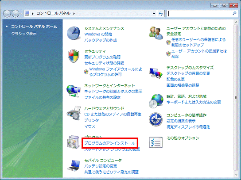Open ファイルの共有の設定 link

tap(102, 97)
